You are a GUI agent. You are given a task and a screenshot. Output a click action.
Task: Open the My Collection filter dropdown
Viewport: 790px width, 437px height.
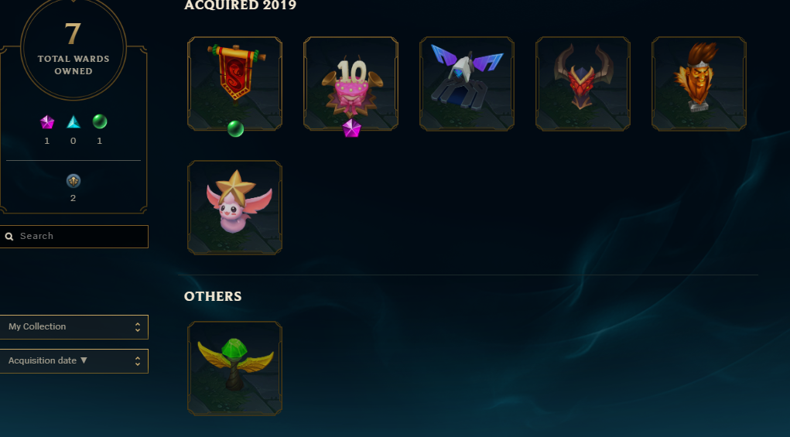[74, 326]
